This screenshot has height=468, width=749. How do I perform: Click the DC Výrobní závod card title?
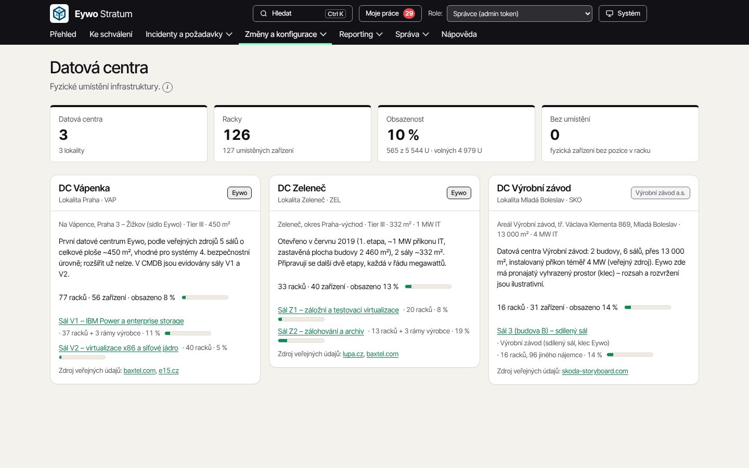point(534,188)
